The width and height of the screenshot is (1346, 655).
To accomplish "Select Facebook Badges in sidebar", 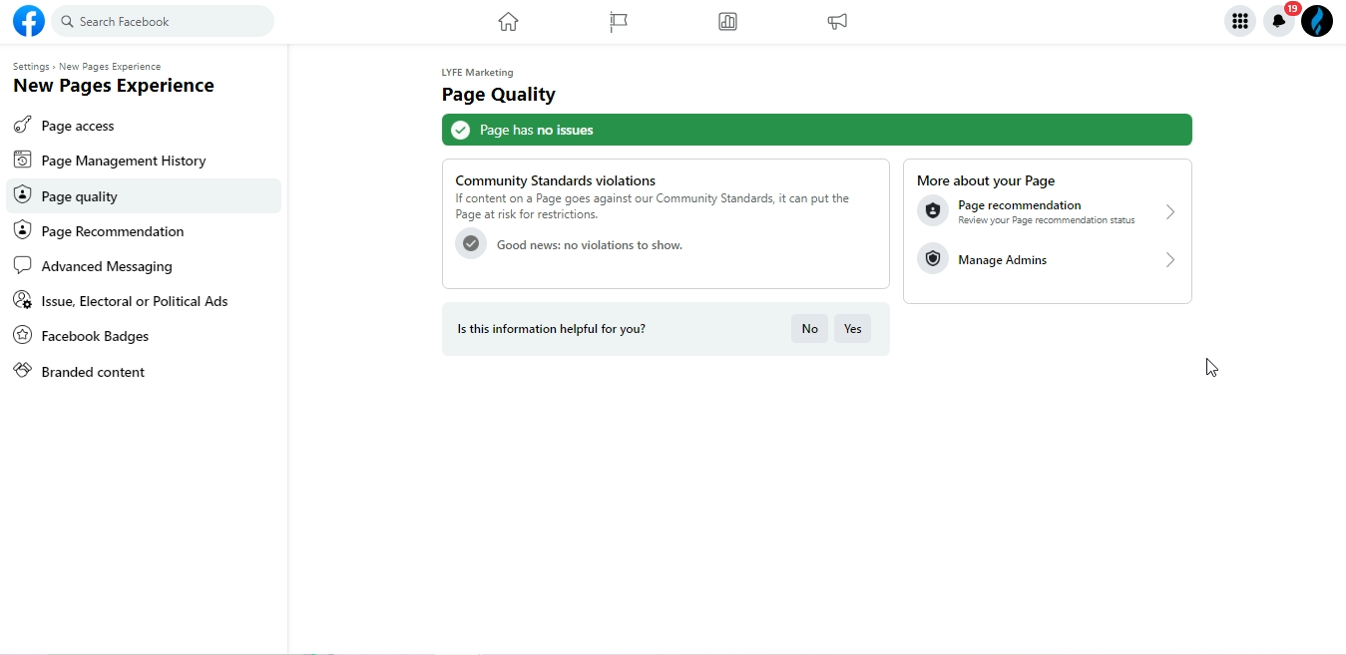I will click(x=144, y=336).
